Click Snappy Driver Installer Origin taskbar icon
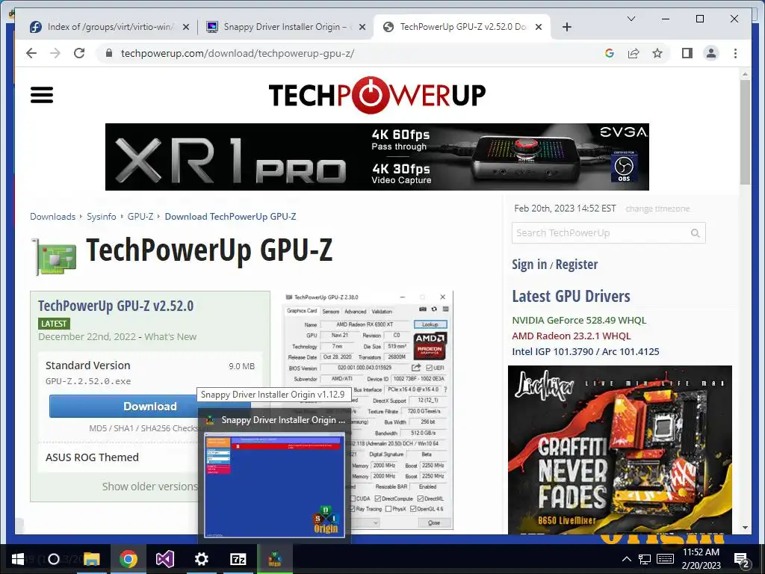This screenshot has width=765, height=574. pyautogui.click(x=275, y=559)
